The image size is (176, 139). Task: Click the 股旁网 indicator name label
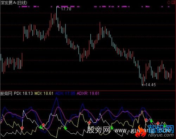point(6,93)
